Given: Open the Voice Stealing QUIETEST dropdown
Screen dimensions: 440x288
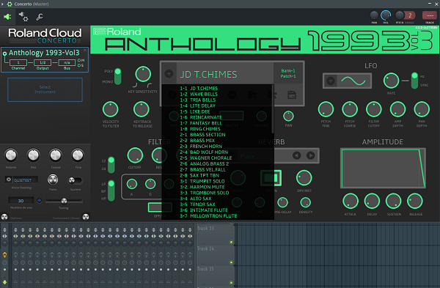Looking at the screenshot, I should coord(21,180).
